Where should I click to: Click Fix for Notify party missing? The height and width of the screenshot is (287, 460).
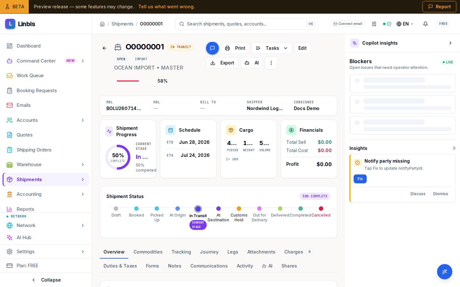[x=360, y=179]
